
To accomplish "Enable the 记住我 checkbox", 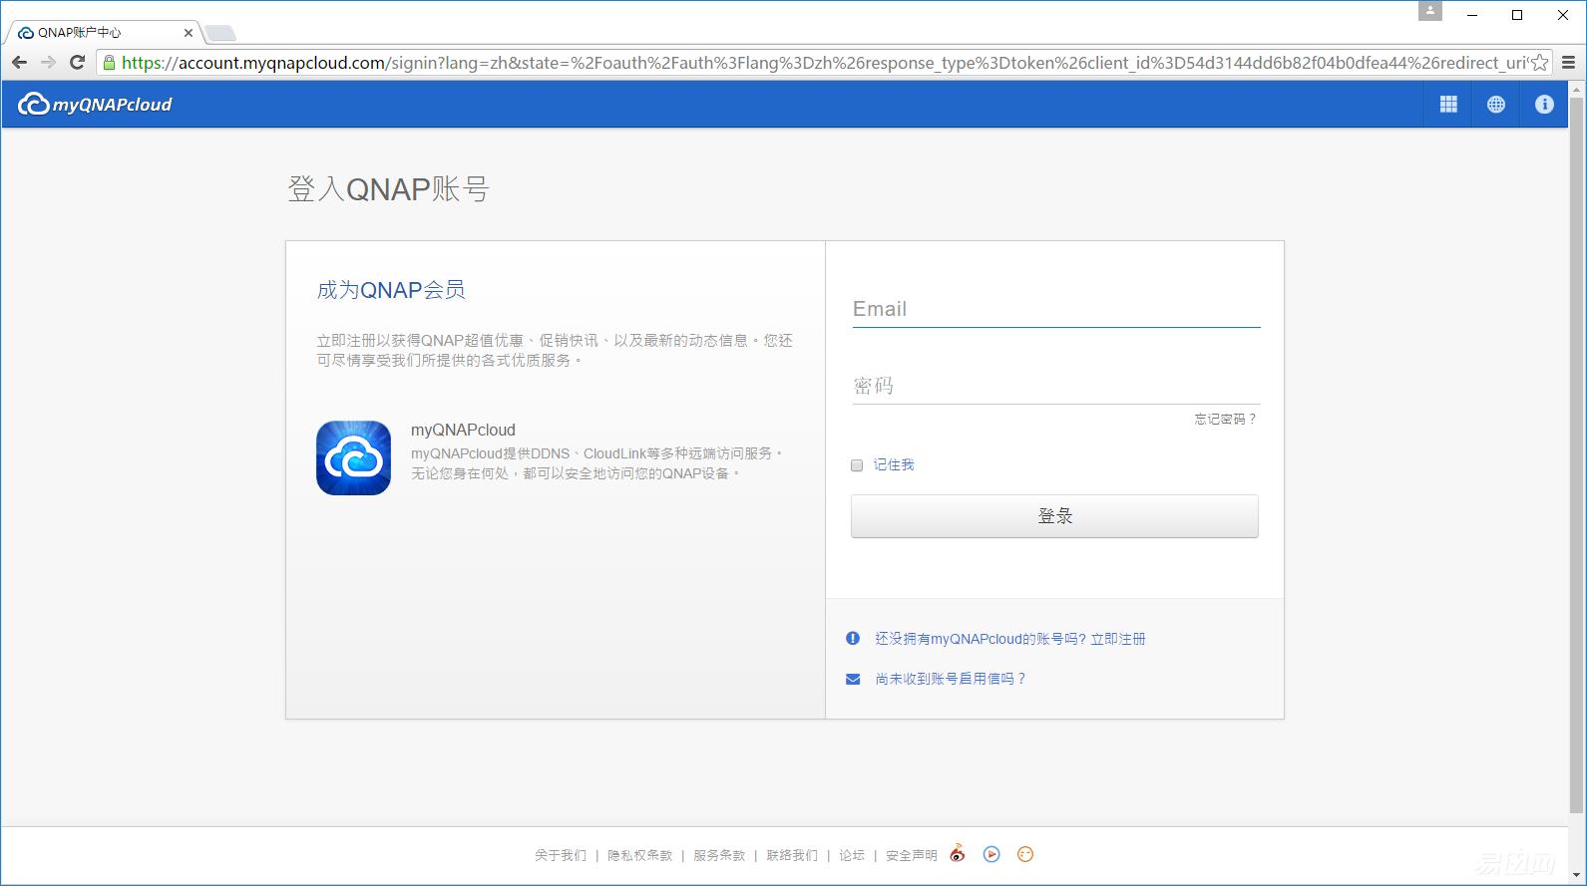I will 857,465.
